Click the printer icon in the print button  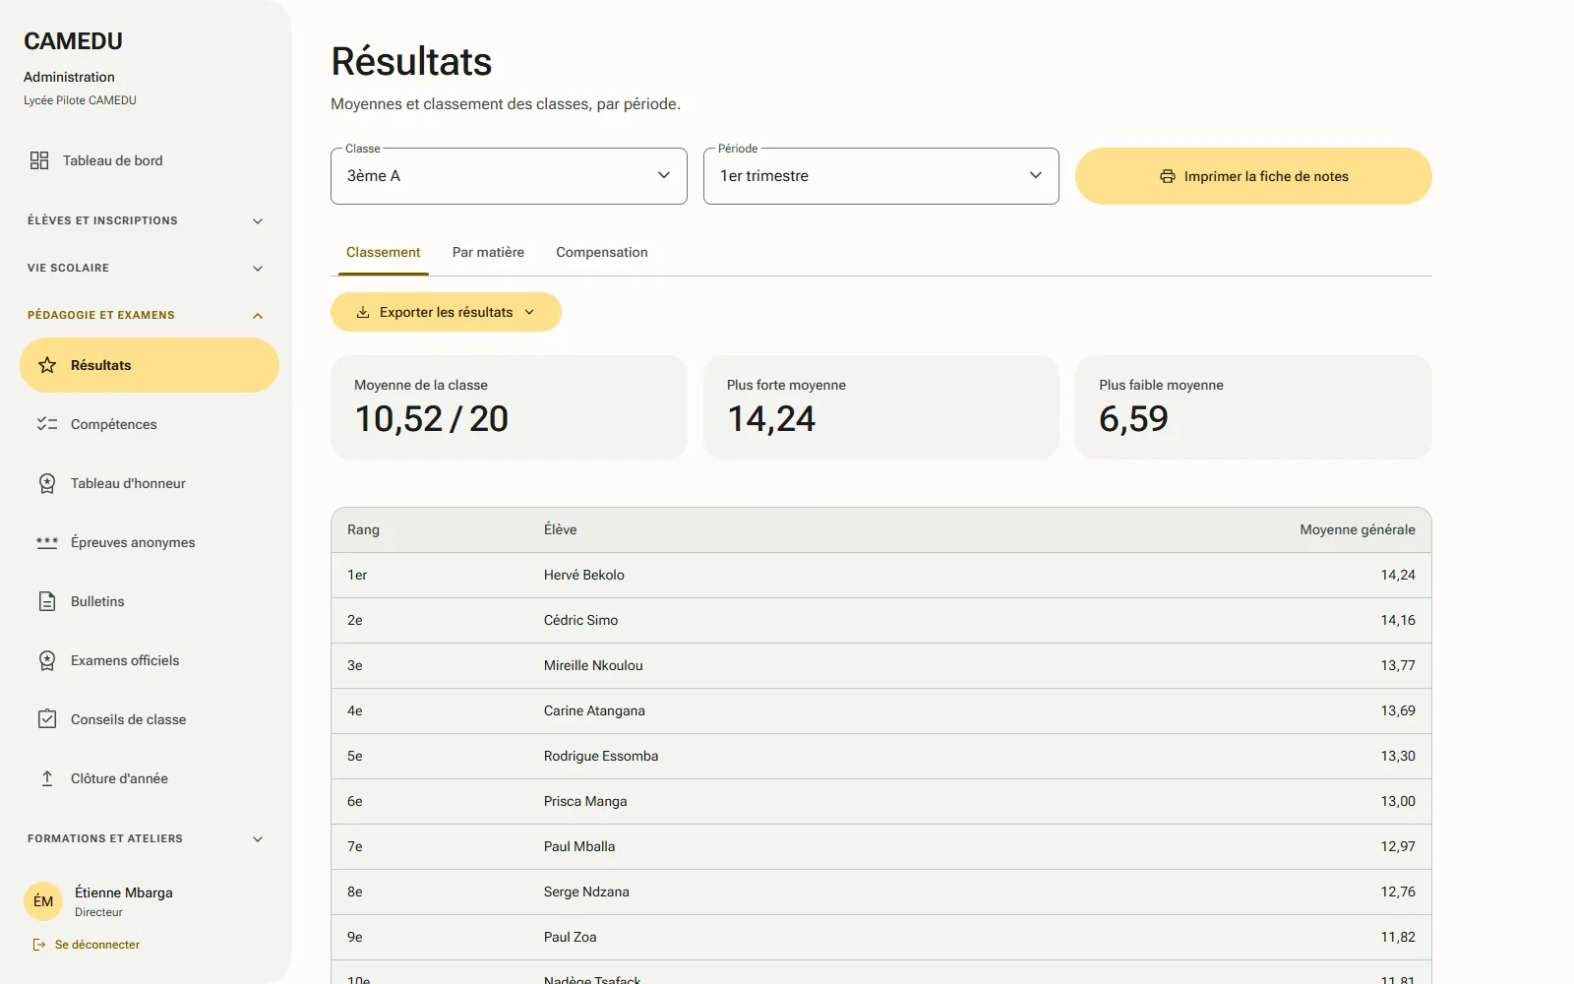pos(1168,176)
